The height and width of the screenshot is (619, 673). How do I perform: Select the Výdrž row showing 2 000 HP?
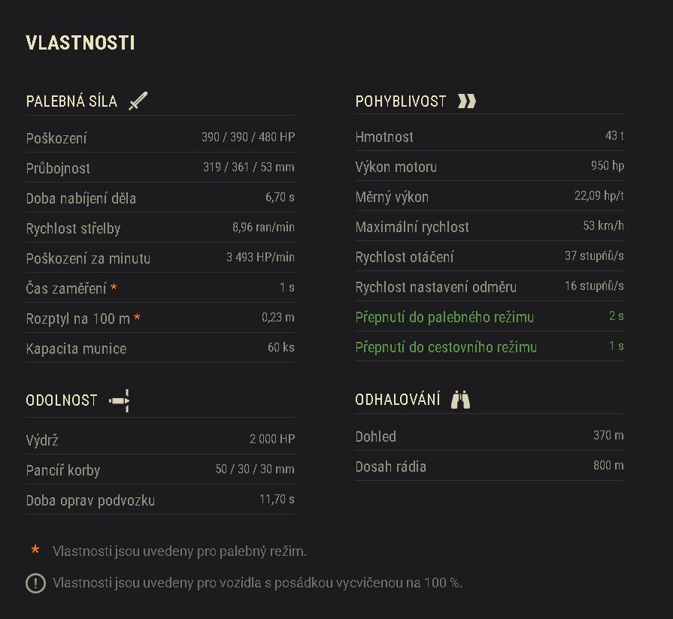pyautogui.click(x=159, y=439)
